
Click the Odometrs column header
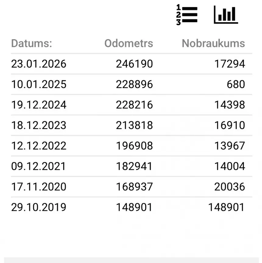pos(129,44)
